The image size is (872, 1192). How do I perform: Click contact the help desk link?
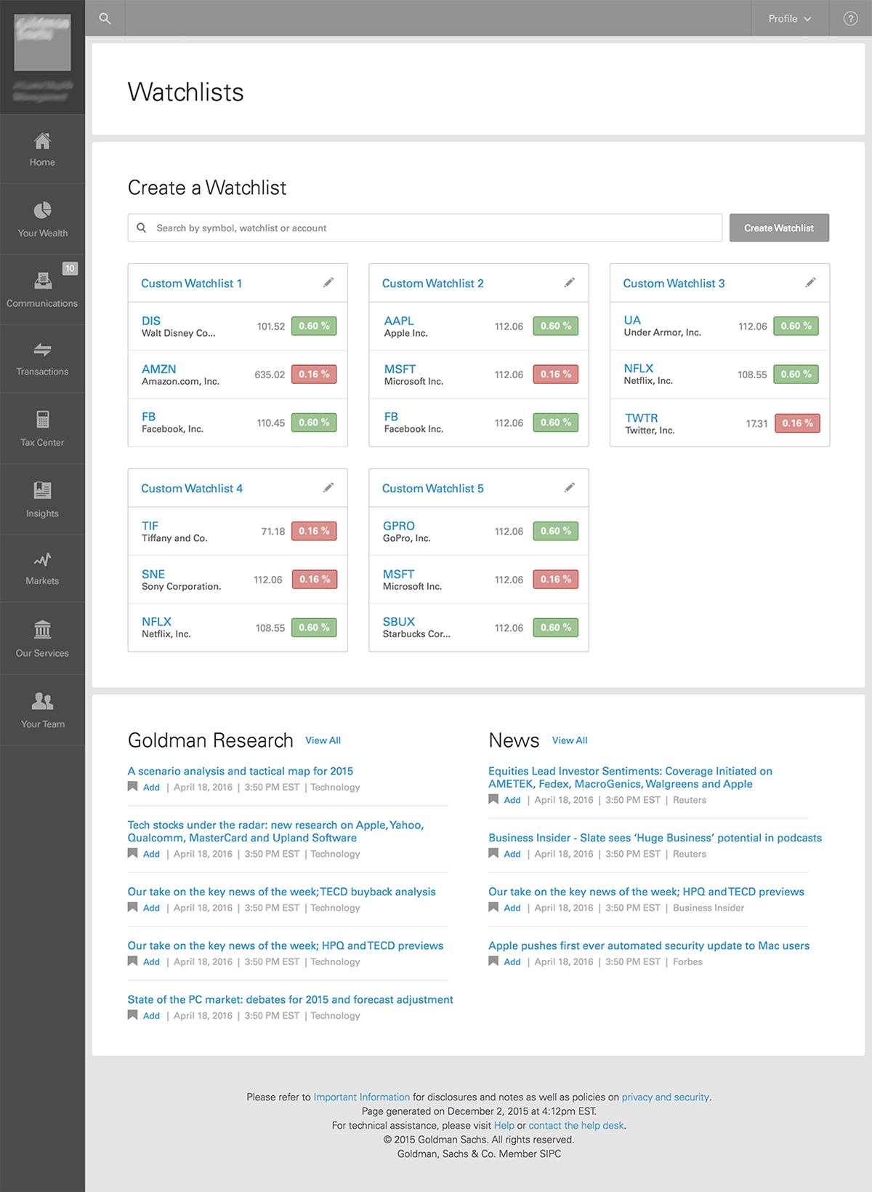coord(576,1125)
